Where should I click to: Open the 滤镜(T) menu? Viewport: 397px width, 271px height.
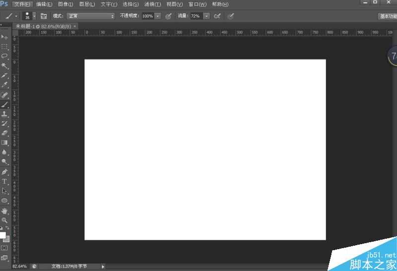tap(153, 4)
